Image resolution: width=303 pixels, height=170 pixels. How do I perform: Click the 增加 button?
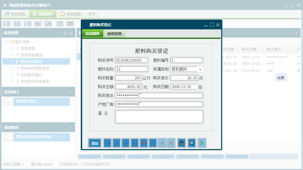(x=95, y=143)
